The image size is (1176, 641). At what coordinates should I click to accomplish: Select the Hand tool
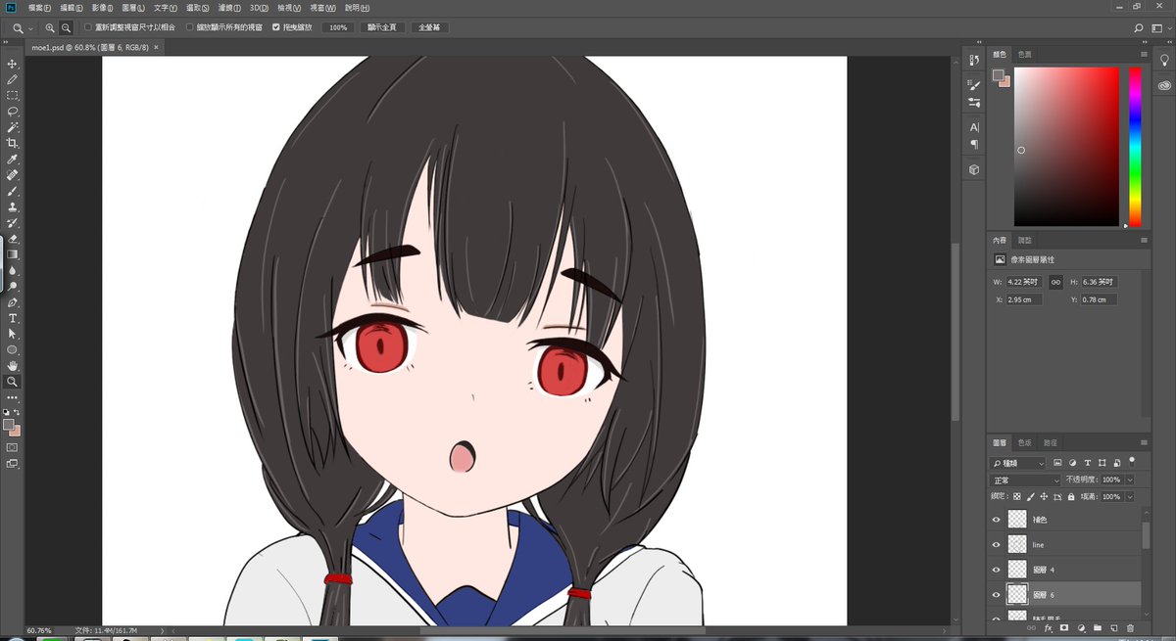(13, 366)
